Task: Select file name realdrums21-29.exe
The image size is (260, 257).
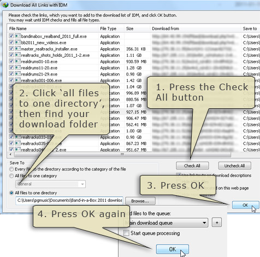Action: coord(39,74)
